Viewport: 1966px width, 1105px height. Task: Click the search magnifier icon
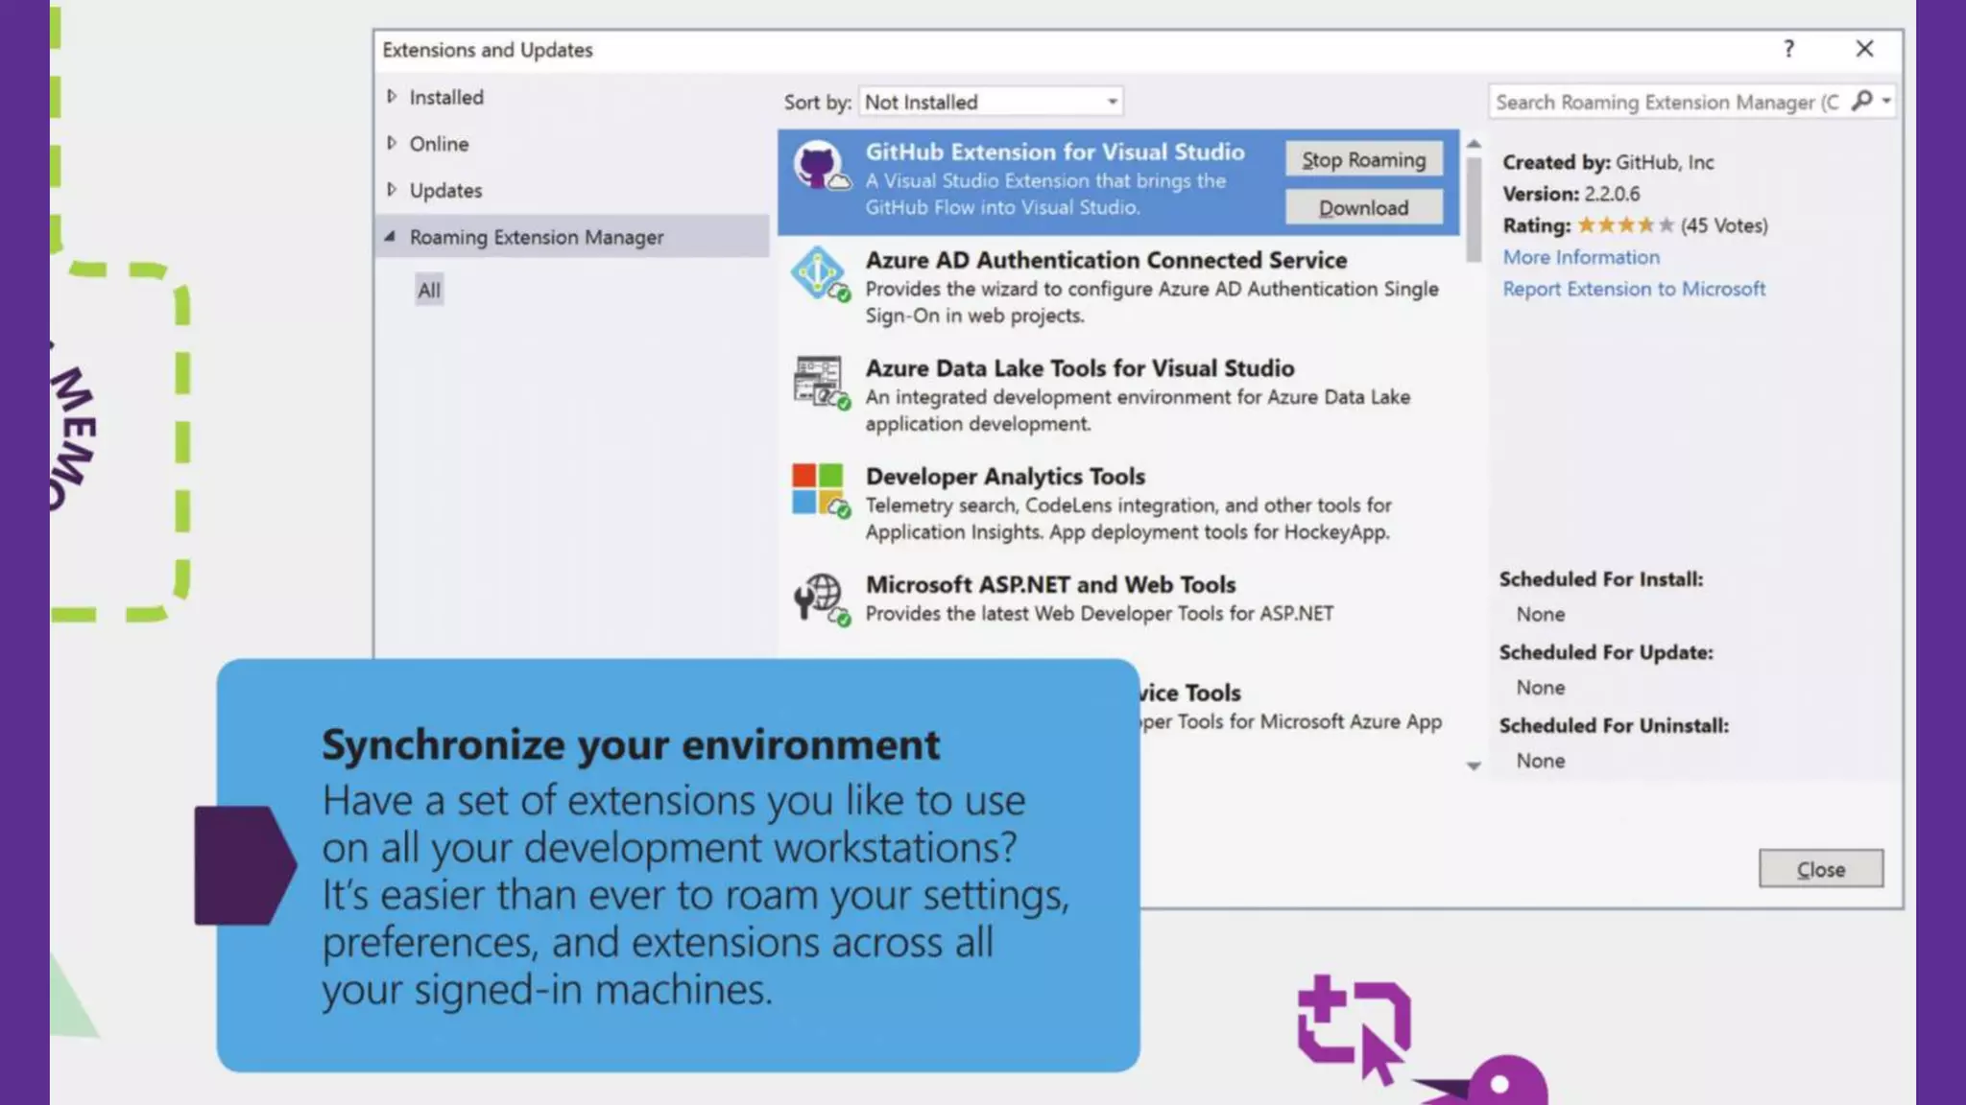point(1861,101)
